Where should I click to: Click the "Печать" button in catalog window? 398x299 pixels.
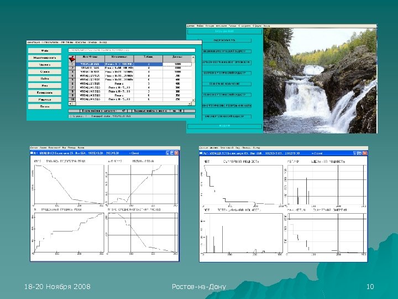pyautogui.click(x=45, y=106)
